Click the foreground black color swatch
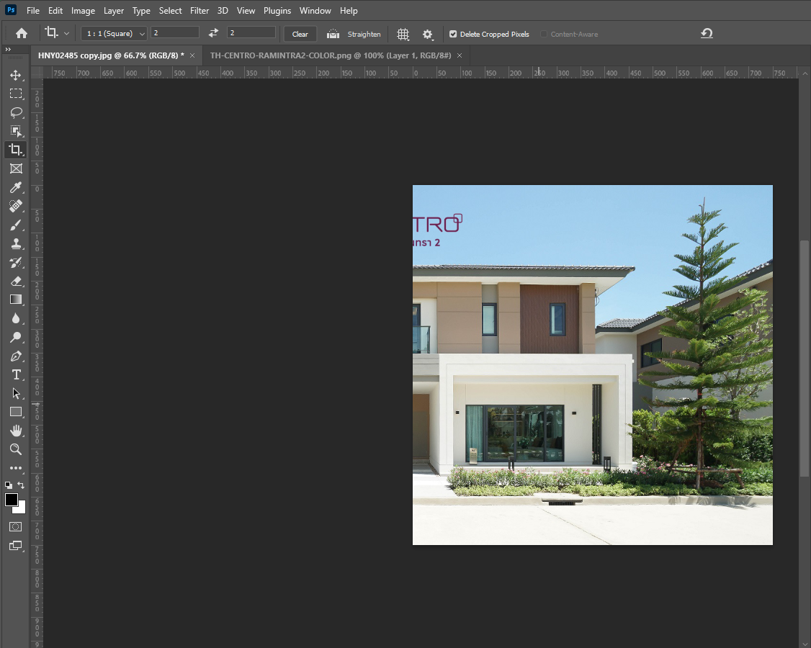Screen dimensions: 811x648 [x=11, y=500]
